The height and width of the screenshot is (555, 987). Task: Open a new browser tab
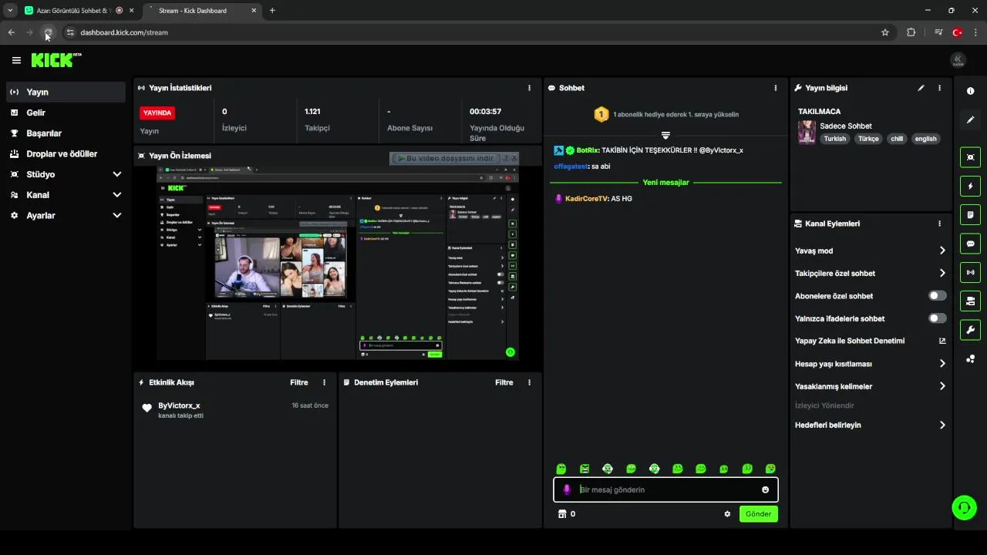(272, 11)
